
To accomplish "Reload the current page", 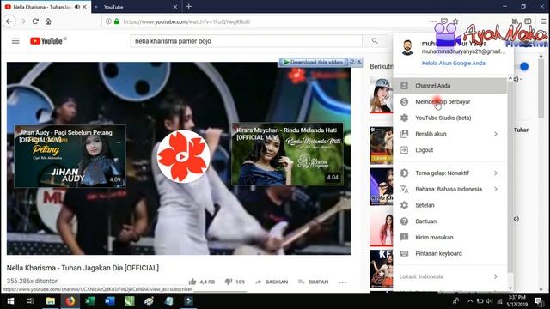I will (35, 21).
